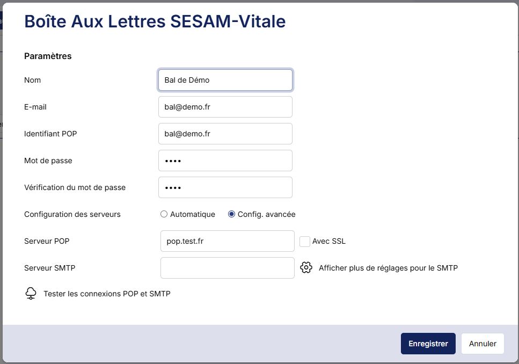Image resolution: width=519 pixels, height=364 pixels.
Task: Click the Paramètres section heading
Action: coord(48,56)
